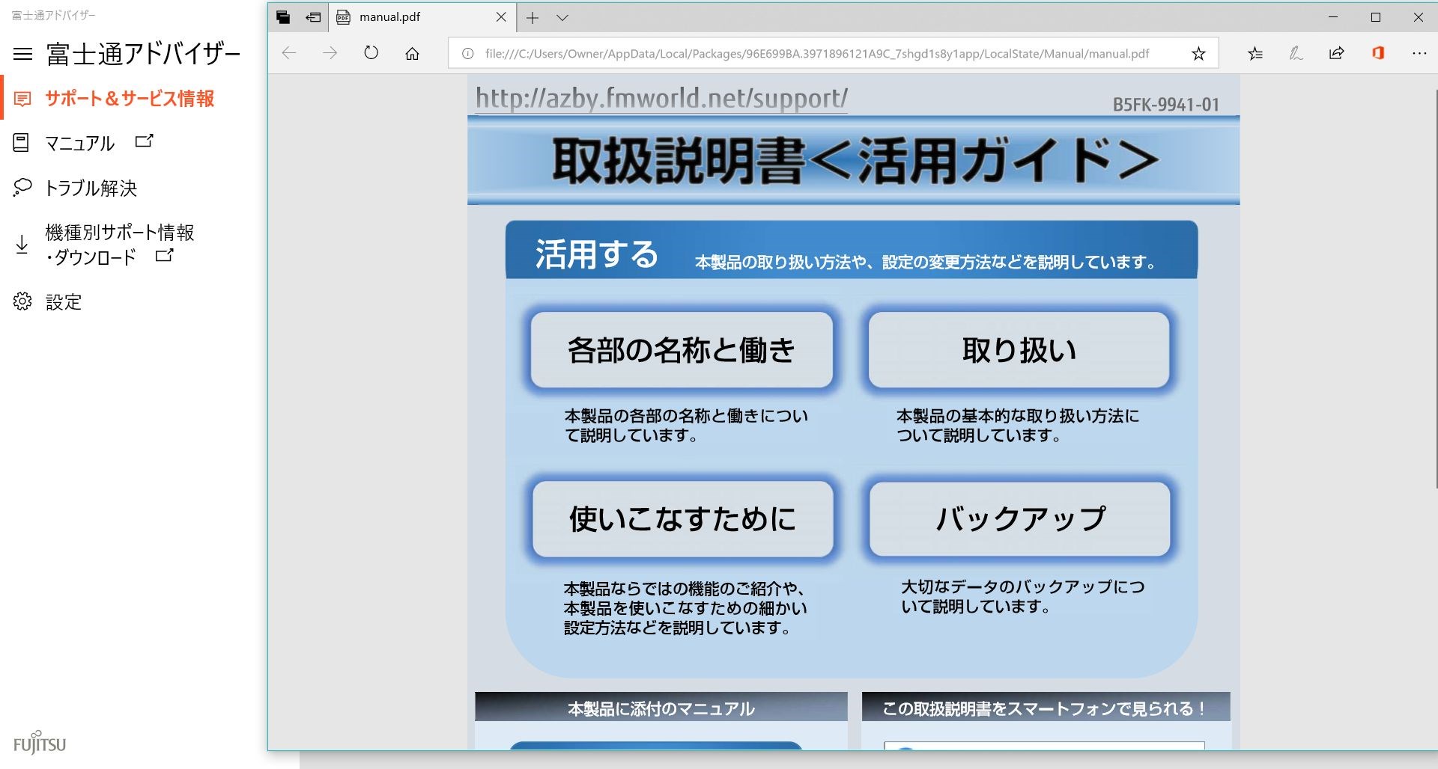Minimize the browser window
Screen dimensions: 1438x769
(x=1333, y=17)
